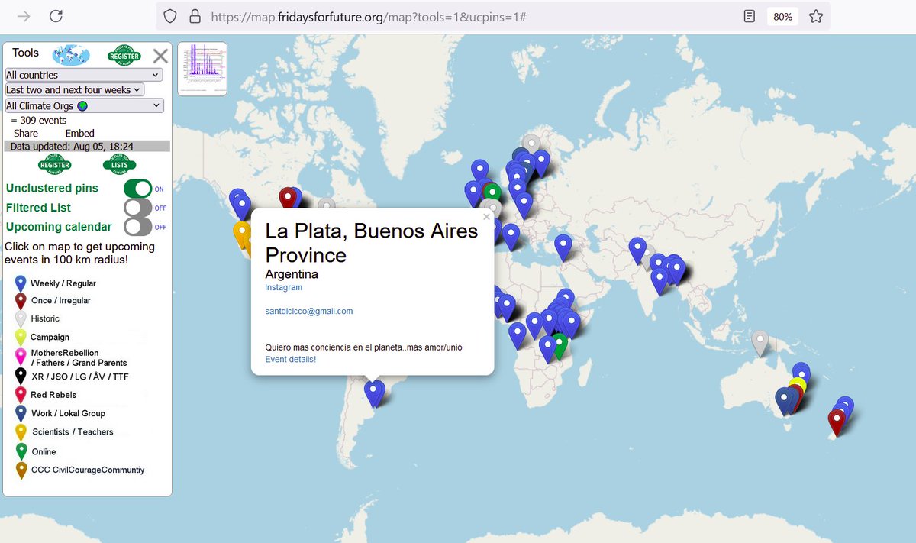Click the browser reload button

pyautogui.click(x=56, y=16)
